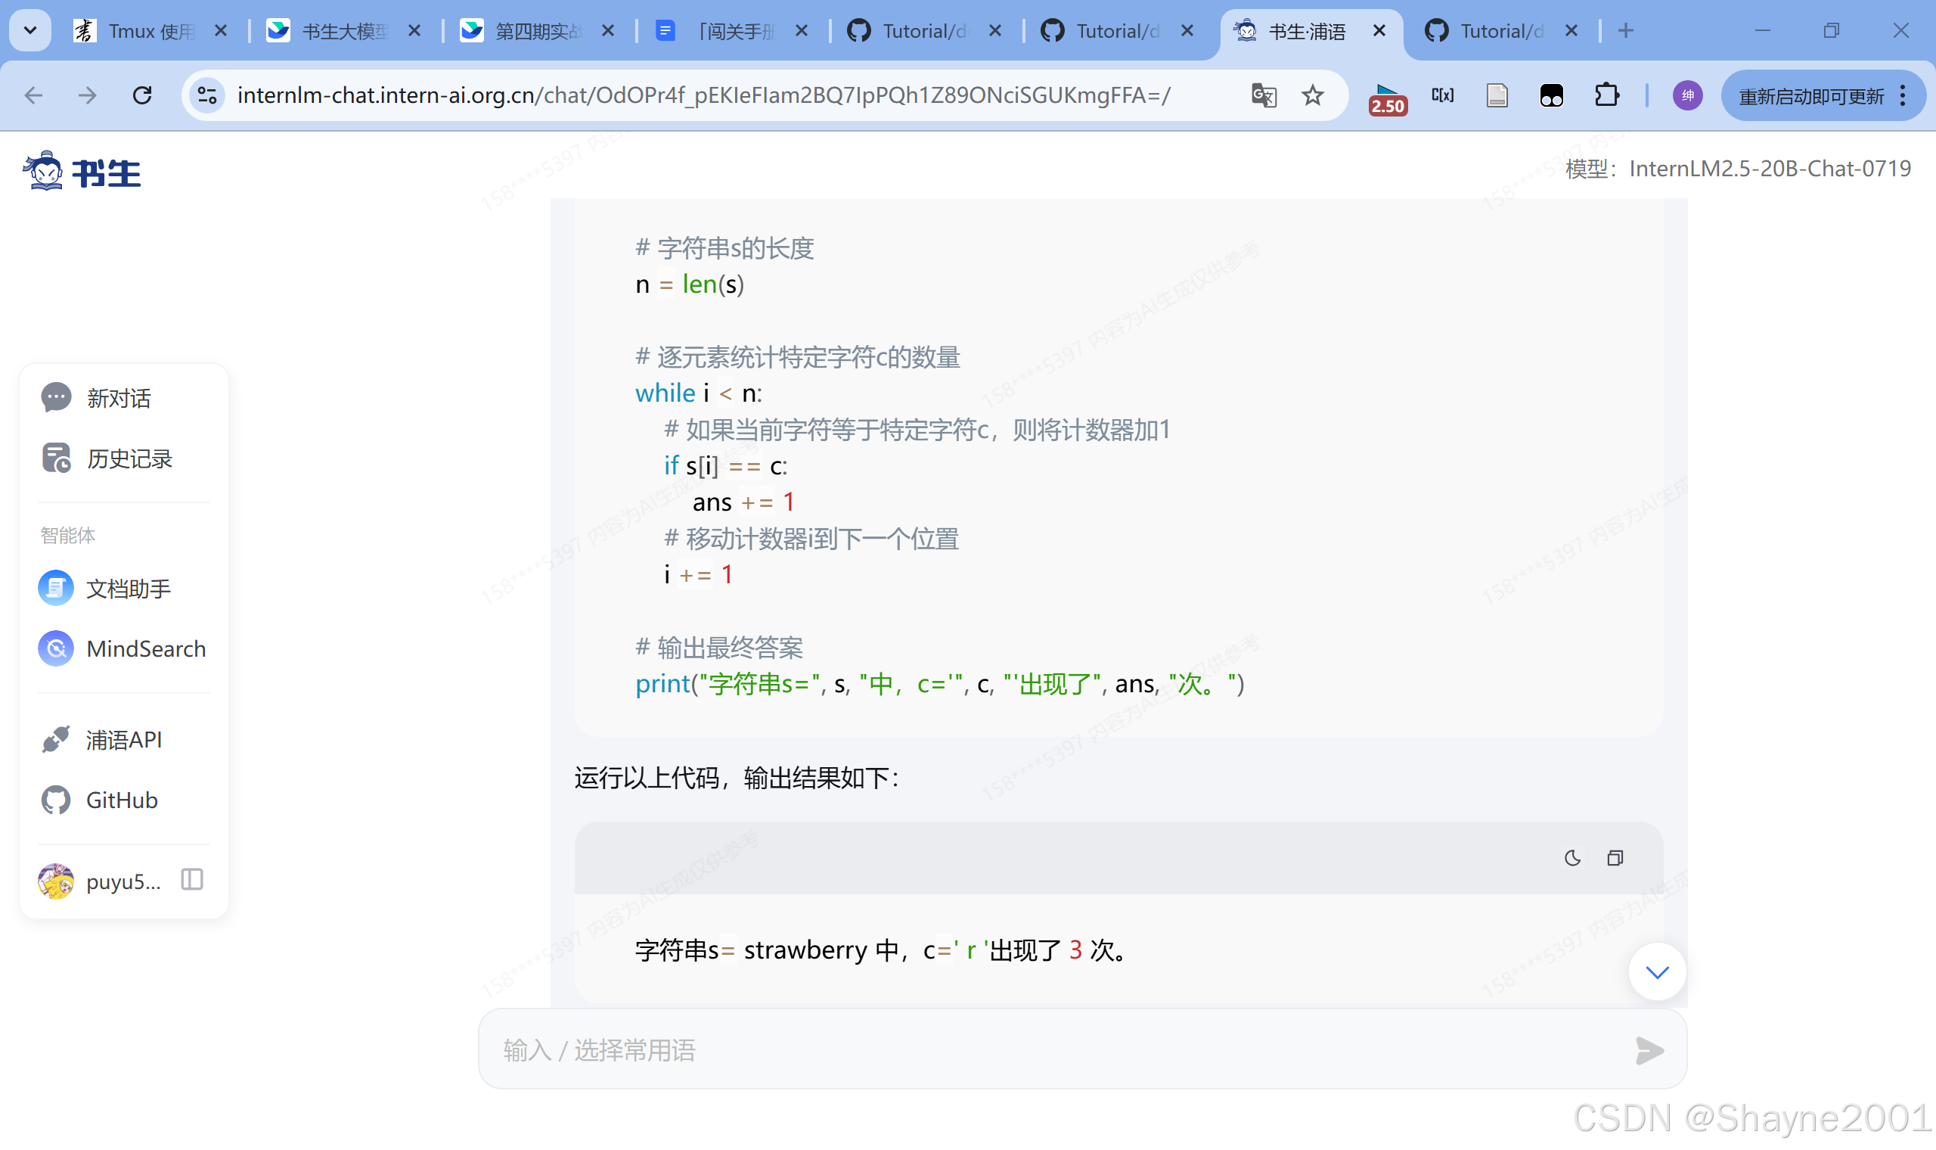This screenshot has width=1936, height=1150.
Task: Click the scroll-to-bottom chevron in the chat
Action: click(1658, 971)
